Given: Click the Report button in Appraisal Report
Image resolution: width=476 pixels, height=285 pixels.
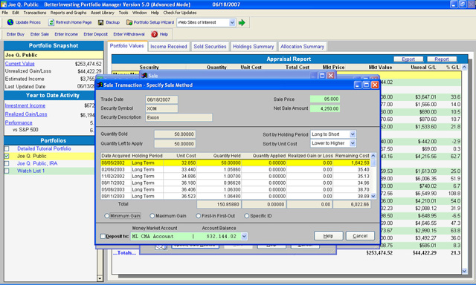Looking at the screenshot, I should pos(441,59).
